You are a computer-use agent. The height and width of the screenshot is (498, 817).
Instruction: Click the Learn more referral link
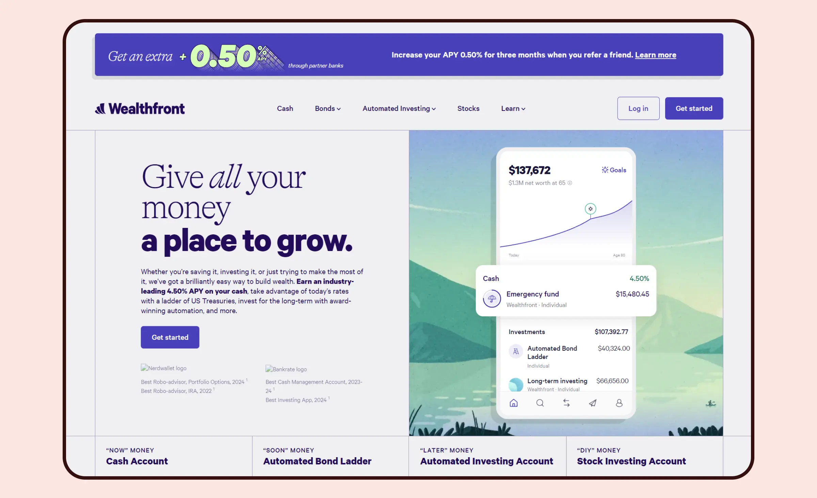click(655, 55)
